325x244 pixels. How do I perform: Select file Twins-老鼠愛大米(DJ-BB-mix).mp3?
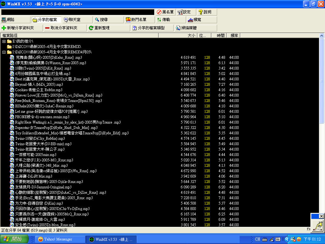(43, 144)
